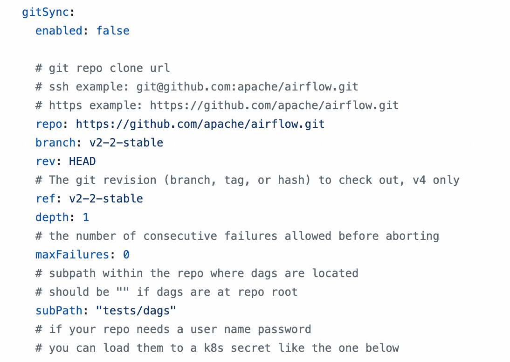Select the false value after enabled
This screenshot has width=510, height=362.
pyautogui.click(x=113, y=31)
